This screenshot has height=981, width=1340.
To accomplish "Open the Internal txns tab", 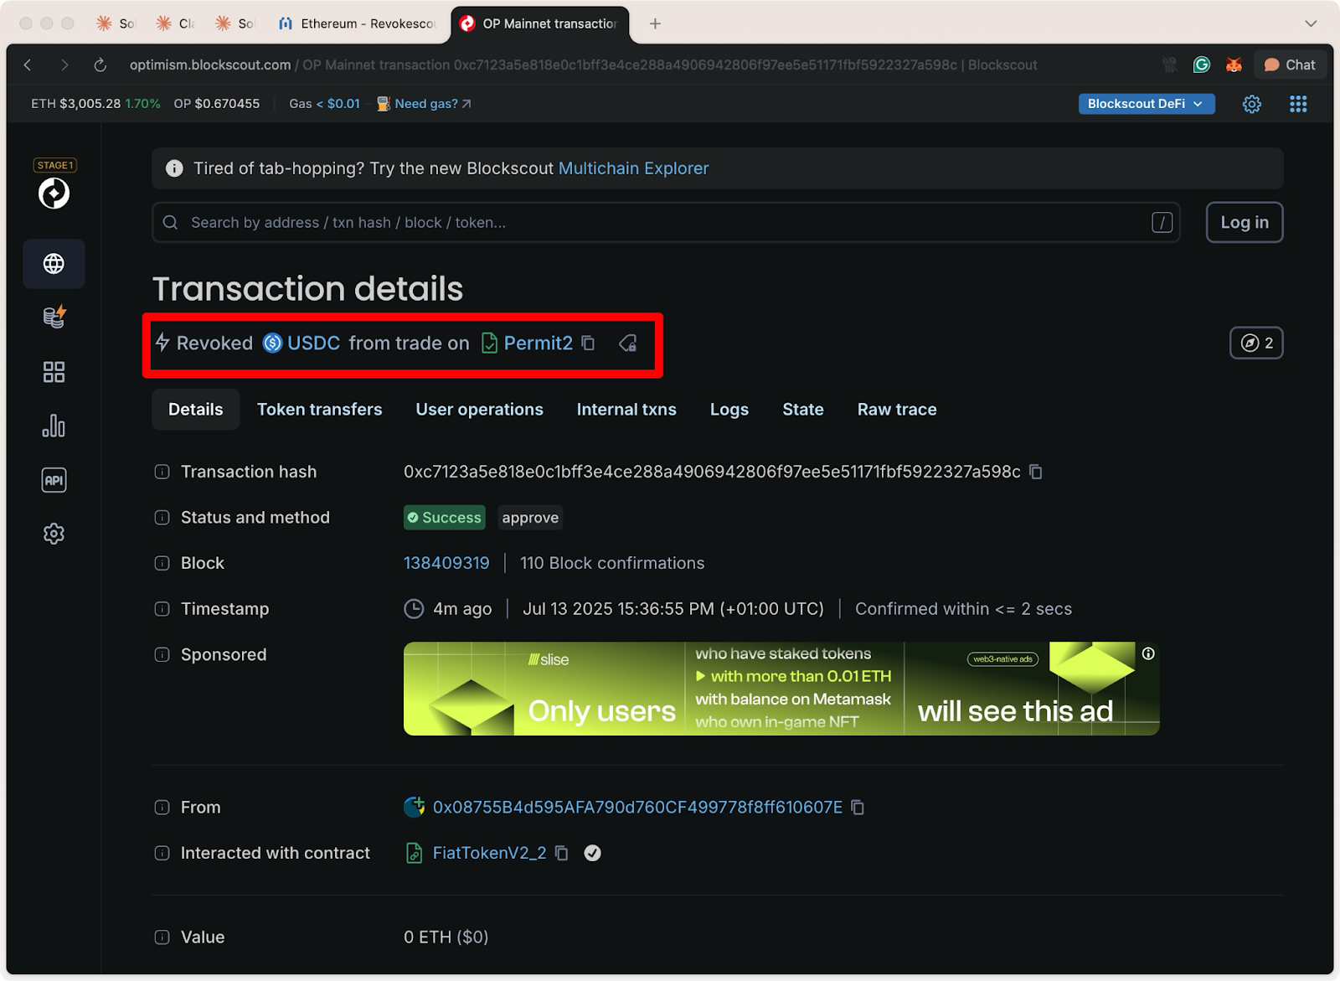I will [626, 410].
